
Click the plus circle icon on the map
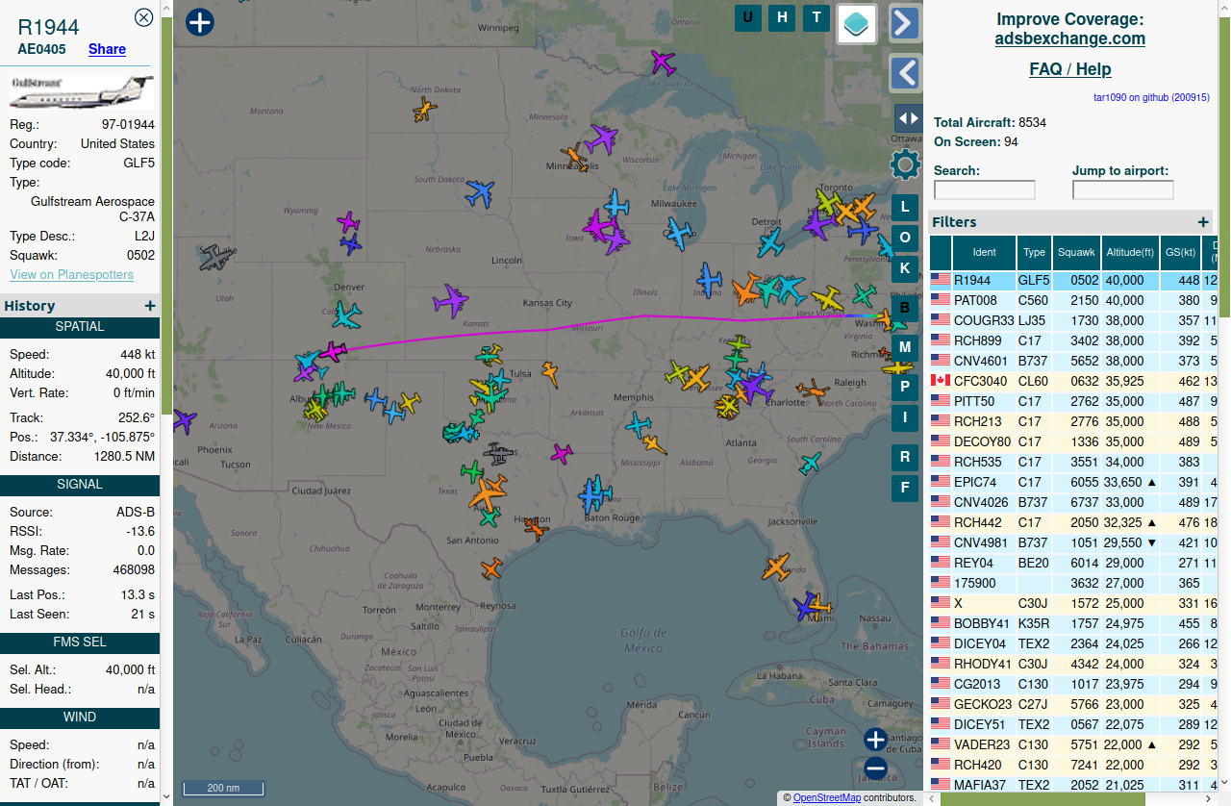[x=199, y=22]
